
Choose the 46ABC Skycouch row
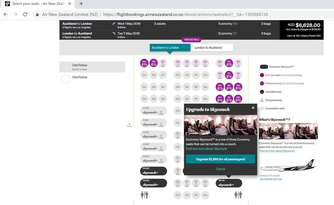153,183
